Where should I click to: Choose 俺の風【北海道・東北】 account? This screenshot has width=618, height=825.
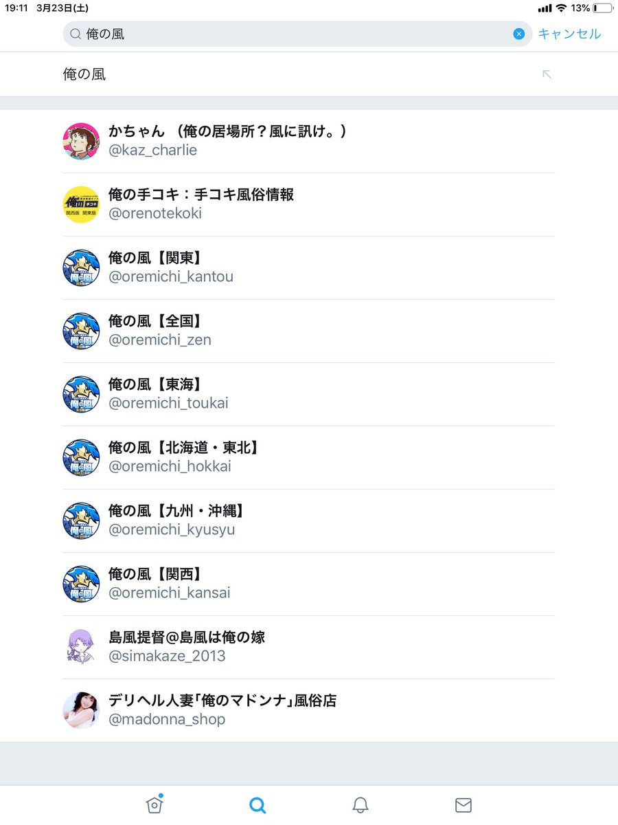pos(309,457)
